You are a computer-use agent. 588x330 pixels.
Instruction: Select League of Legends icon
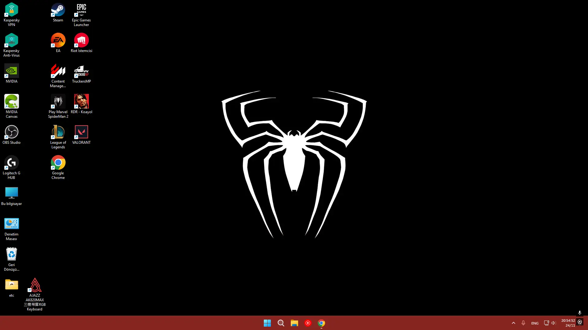[58, 137]
